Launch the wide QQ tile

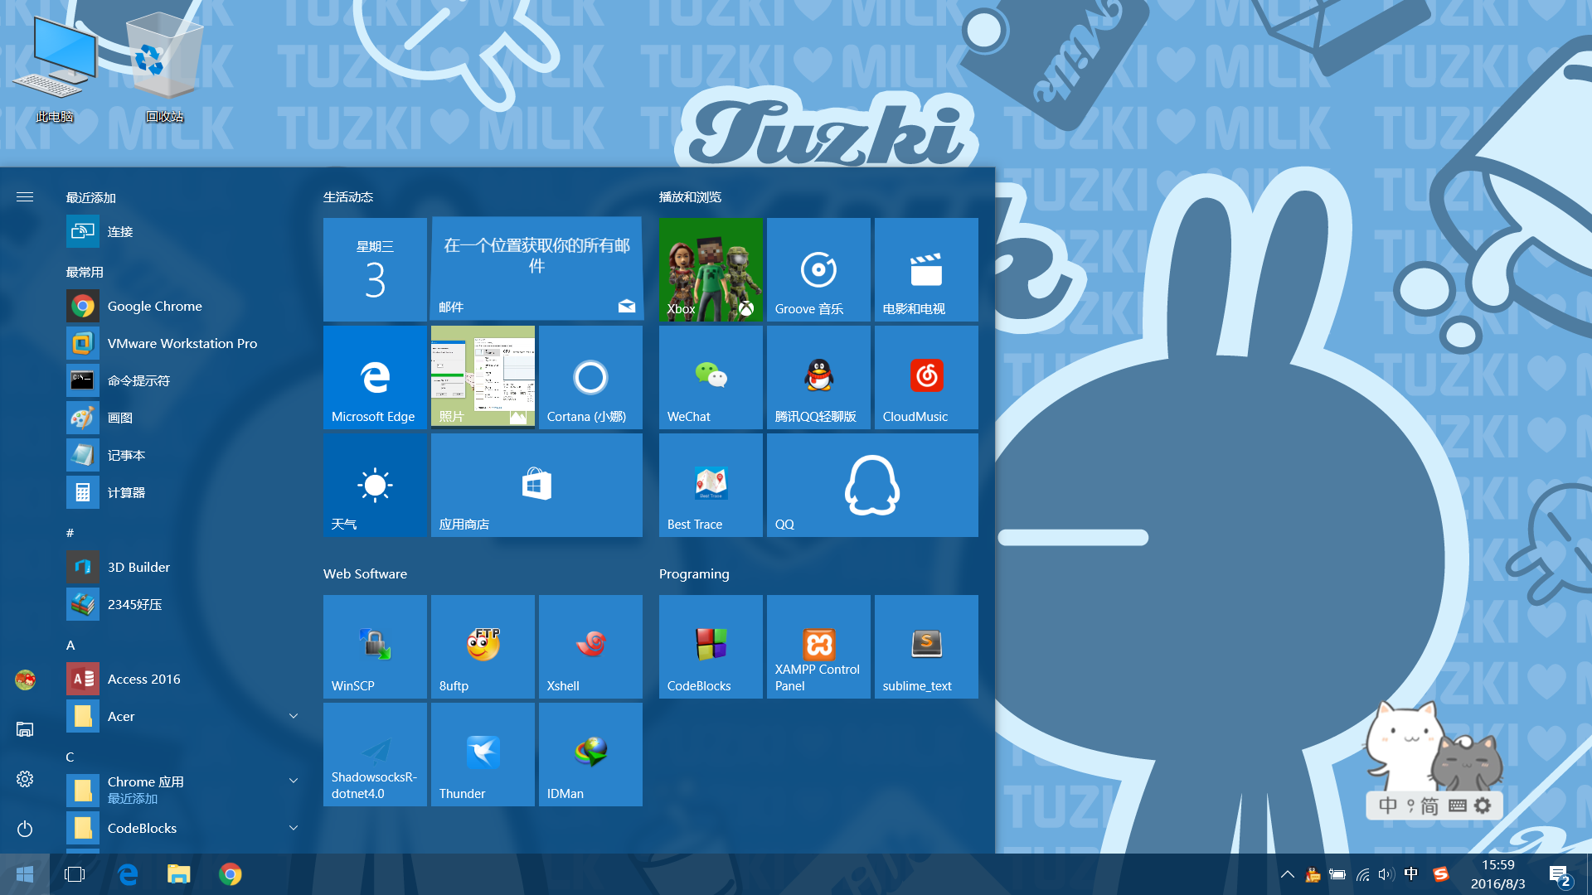tap(872, 485)
